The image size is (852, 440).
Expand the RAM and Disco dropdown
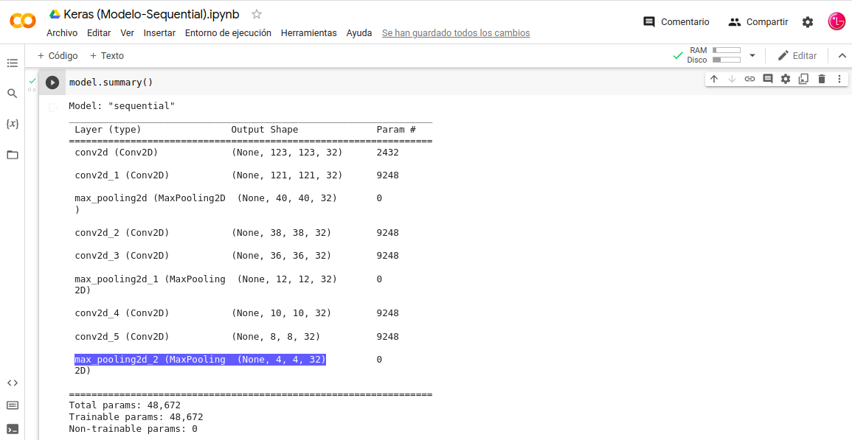tap(752, 55)
